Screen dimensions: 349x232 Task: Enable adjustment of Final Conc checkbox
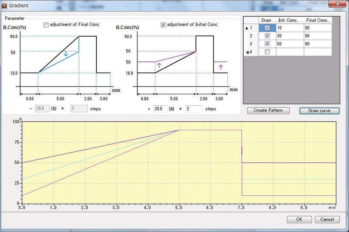pyautogui.click(x=46, y=25)
